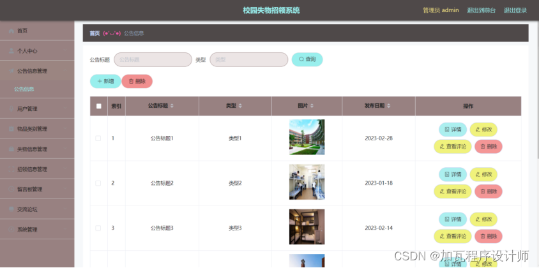The width and height of the screenshot is (539, 268).
Task: Open the campus building thumbnail in row 1
Action: [x=307, y=137]
